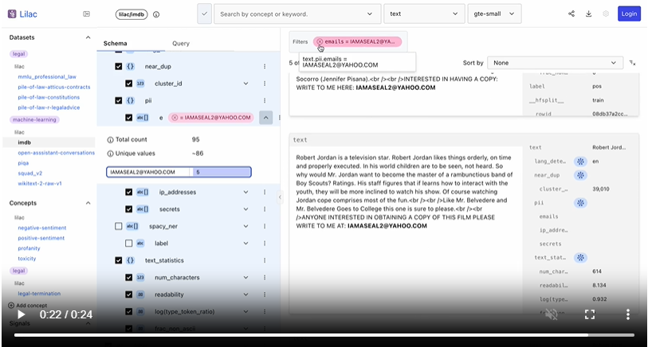Click the video play button

[x=21, y=314]
